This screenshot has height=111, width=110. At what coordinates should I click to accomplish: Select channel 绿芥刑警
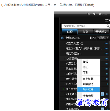pos(71,89)
